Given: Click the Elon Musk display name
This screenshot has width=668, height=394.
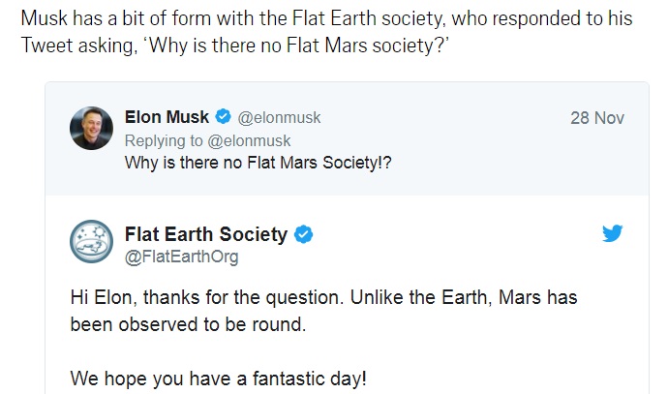Looking at the screenshot, I should coord(167,117).
